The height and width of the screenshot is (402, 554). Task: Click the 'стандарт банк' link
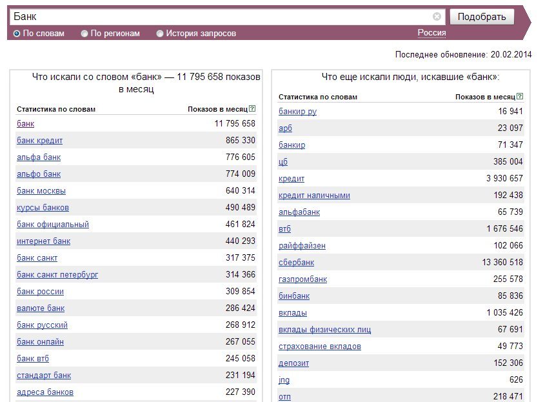point(44,376)
